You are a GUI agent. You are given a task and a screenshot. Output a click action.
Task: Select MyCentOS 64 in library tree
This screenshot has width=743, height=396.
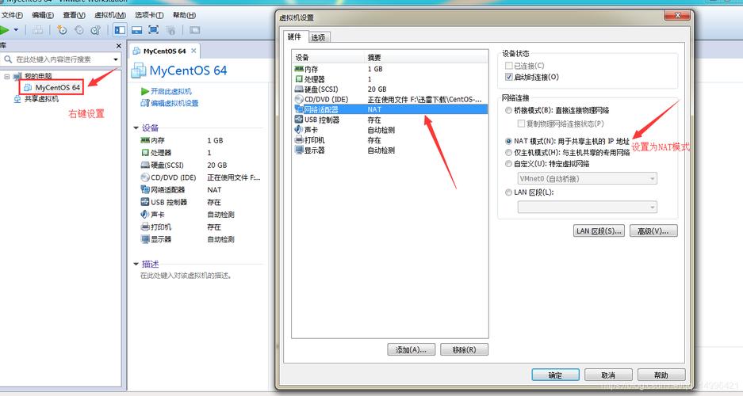52,88
